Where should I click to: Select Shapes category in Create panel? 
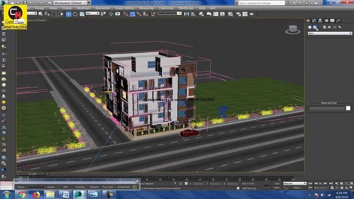click(x=315, y=27)
